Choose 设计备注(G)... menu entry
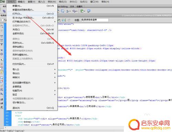Image resolution: width=172 pixels, height=132 pixels. tap(32, 102)
